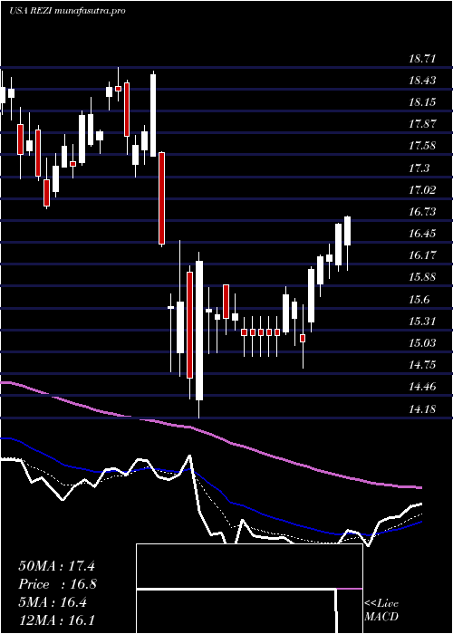Click the 18.71 price axis label
Screen dimensions: 453x634
point(422,59)
